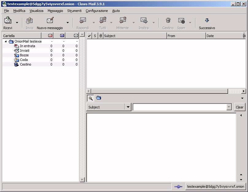
Task: Open the Subject search type dropdown
Action: tap(128, 107)
